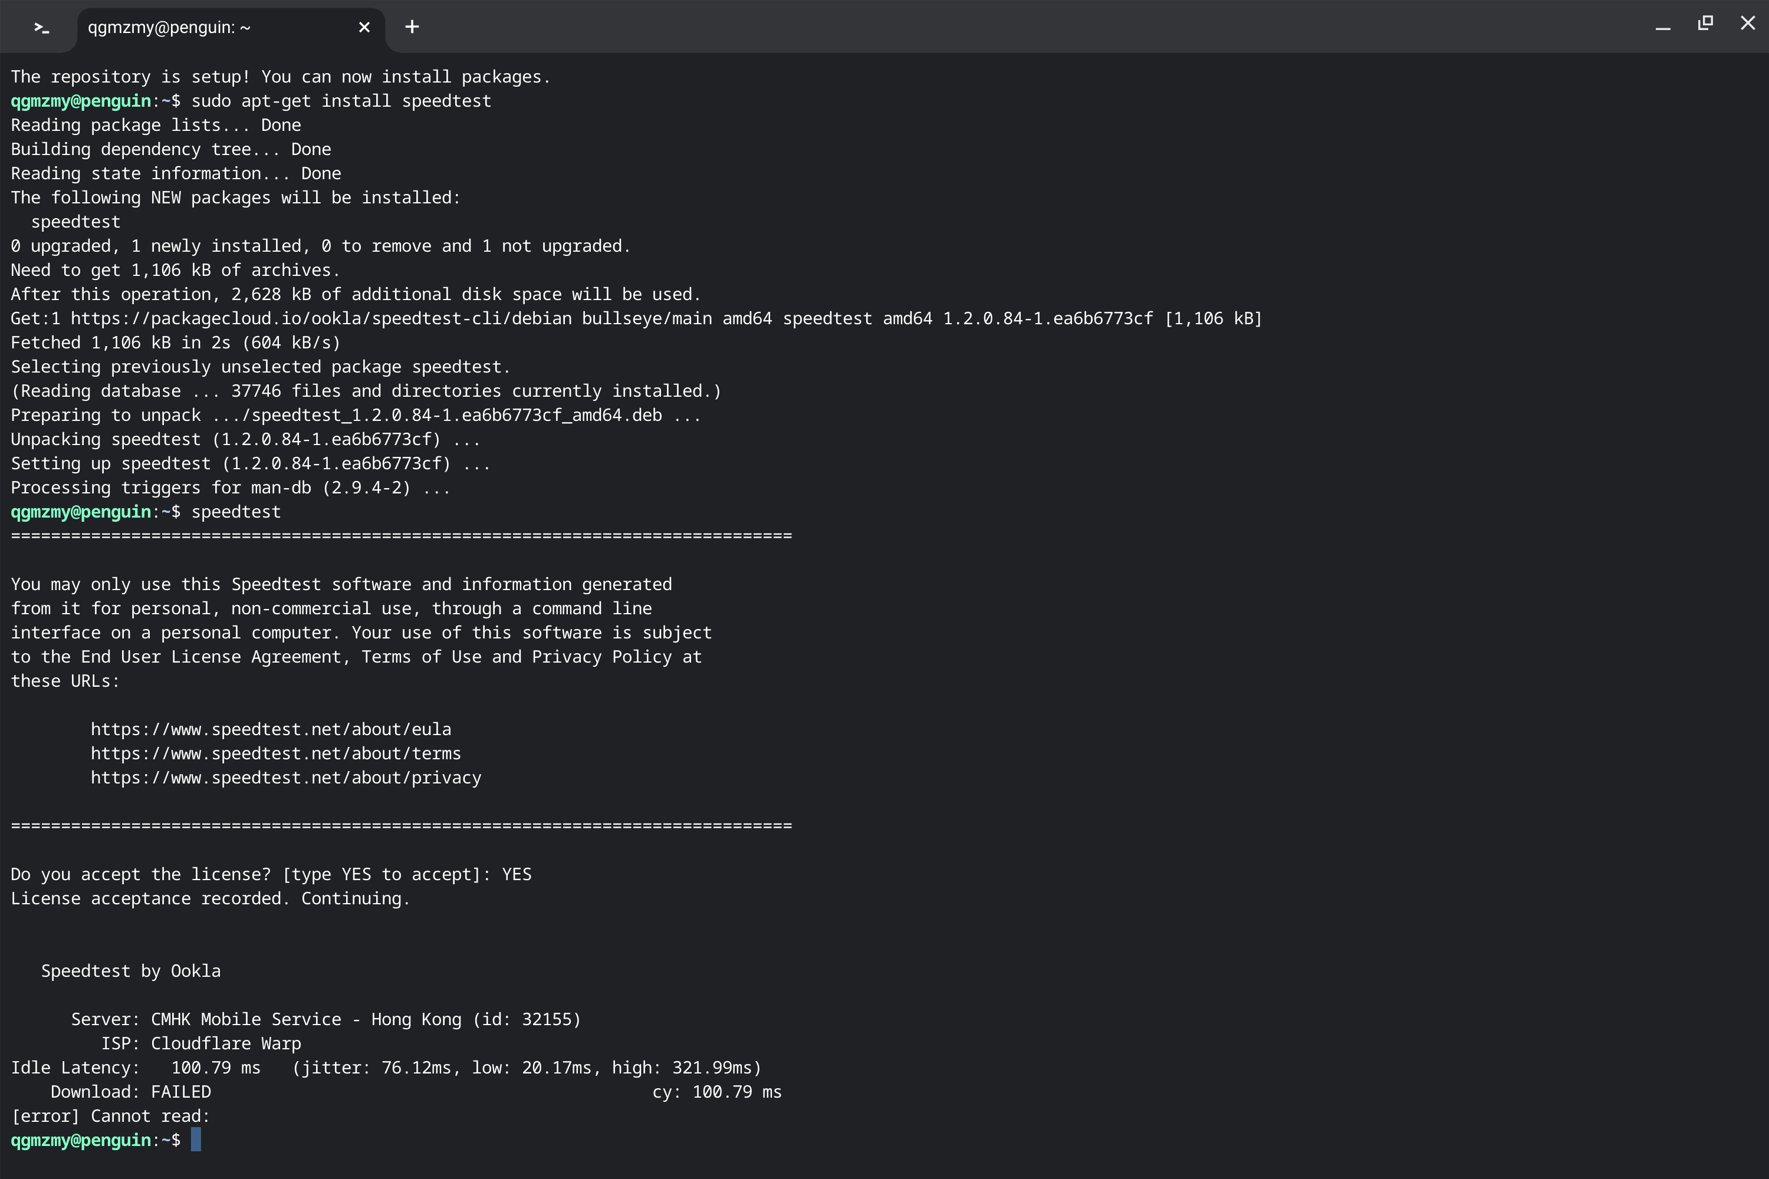Viewport: 1769px width, 1179px height.
Task: Click 'Fetched 1,106 kB in 2s' line
Action: [175, 343]
